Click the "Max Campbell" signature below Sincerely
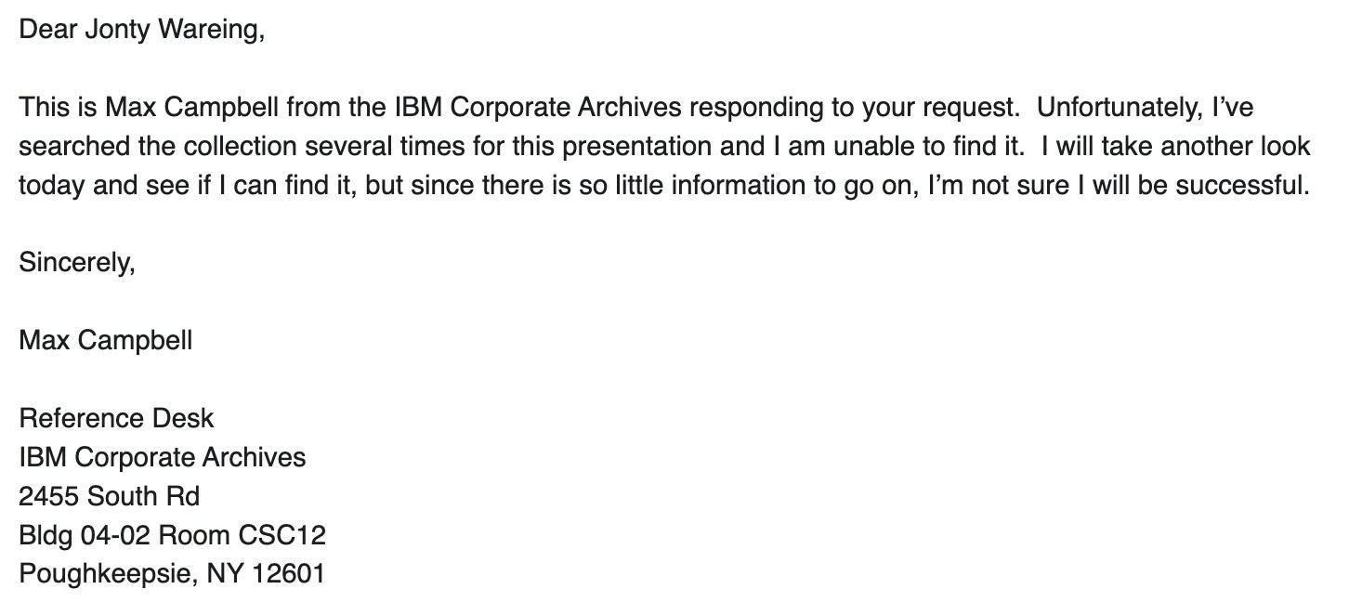 pos(106,340)
